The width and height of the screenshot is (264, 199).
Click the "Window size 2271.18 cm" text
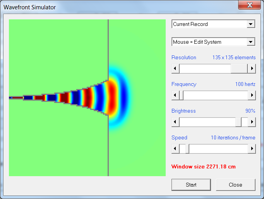click(x=203, y=166)
